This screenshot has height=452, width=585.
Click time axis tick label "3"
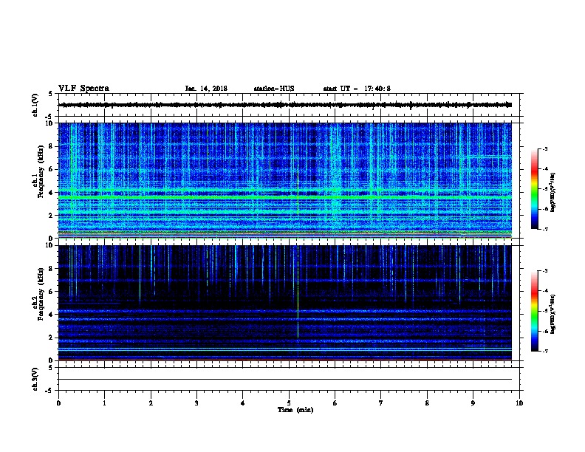point(196,403)
